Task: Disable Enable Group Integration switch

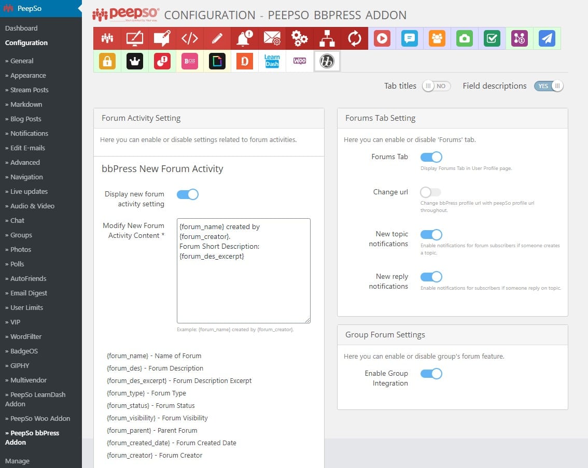Action: (431, 374)
